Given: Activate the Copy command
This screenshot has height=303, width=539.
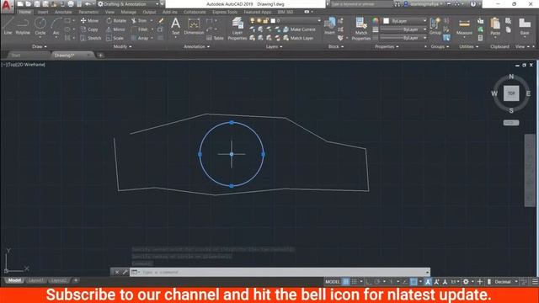Looking at the screenshot, I should [89, 29].
